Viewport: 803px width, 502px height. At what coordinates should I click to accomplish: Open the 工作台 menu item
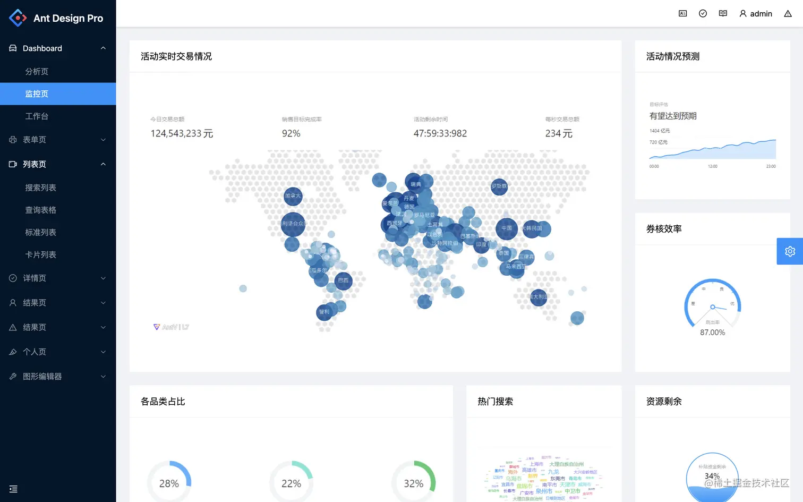pyautogui.click(x=58, y=116)
